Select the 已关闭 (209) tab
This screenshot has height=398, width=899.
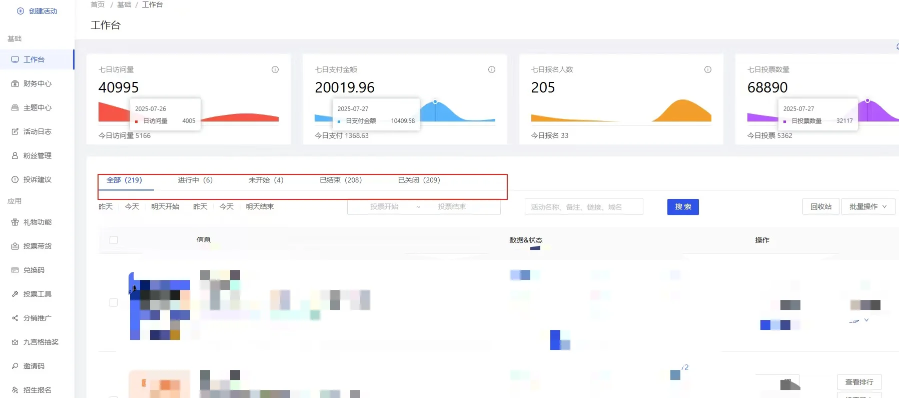tap(419, 180)
